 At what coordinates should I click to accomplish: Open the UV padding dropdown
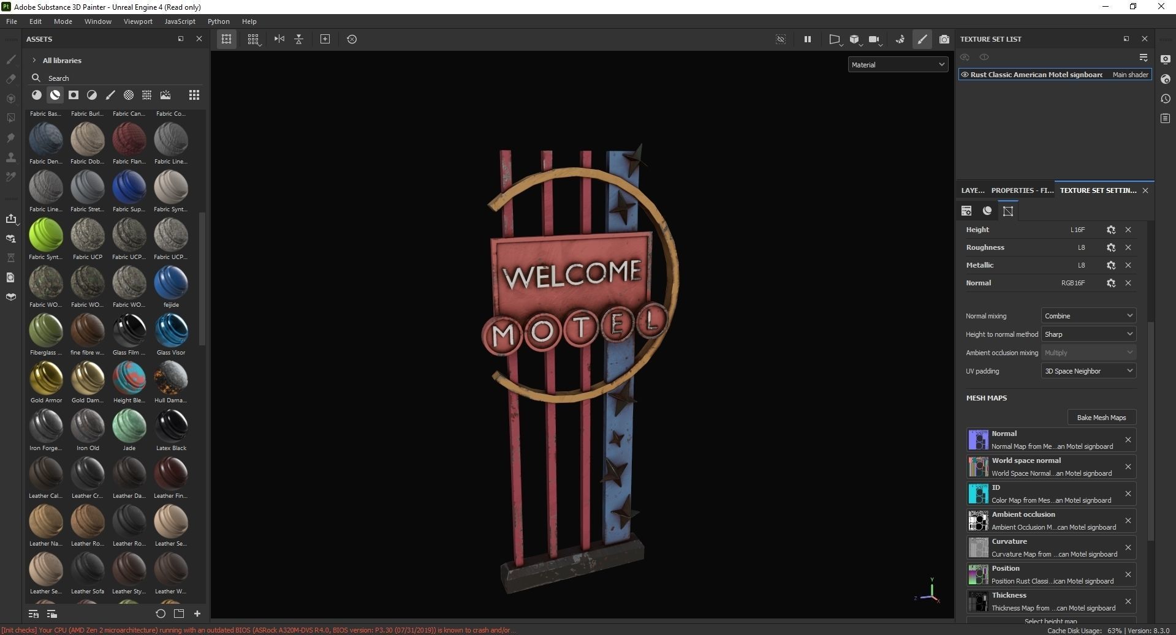pyautogui.click(x=1088, y=371)
